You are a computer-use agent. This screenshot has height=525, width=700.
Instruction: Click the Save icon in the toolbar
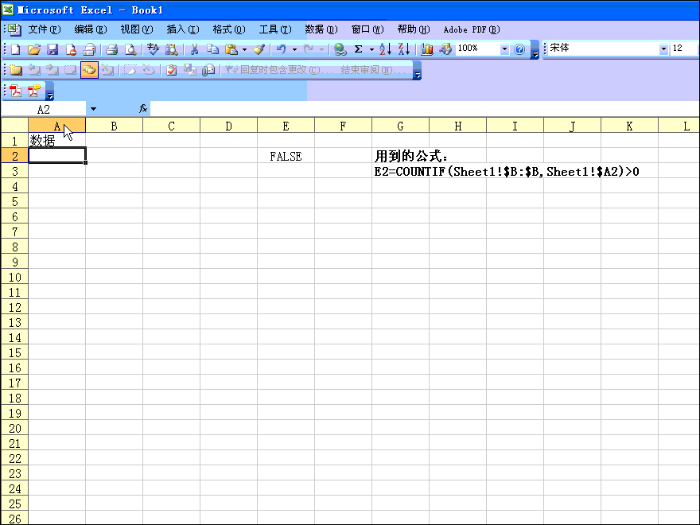point(52,49)
